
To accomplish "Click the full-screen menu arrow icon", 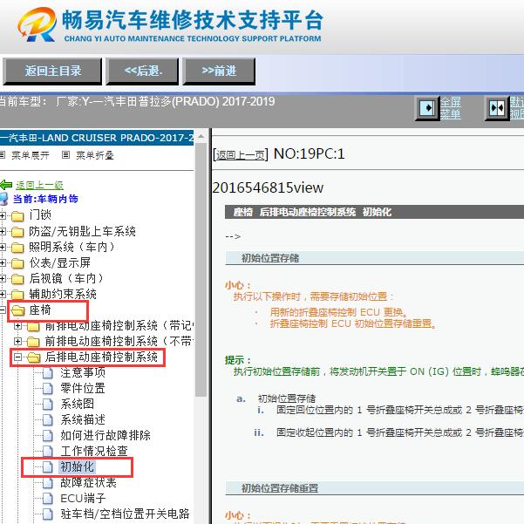I will (426, 108).
